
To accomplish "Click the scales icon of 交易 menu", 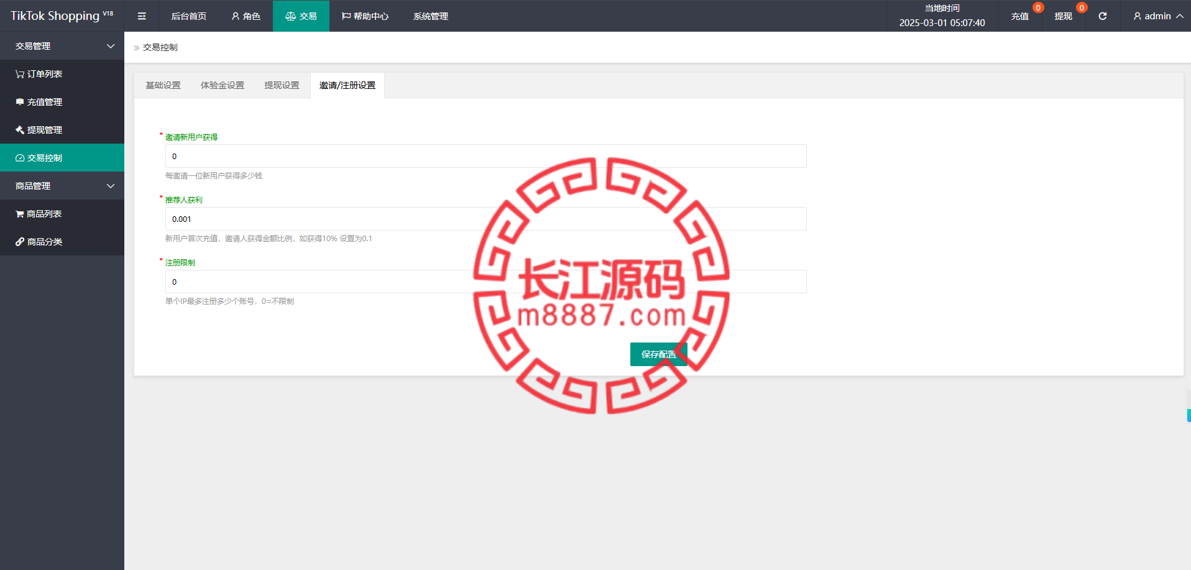I will pyautogui.click(x=290, y=16).
